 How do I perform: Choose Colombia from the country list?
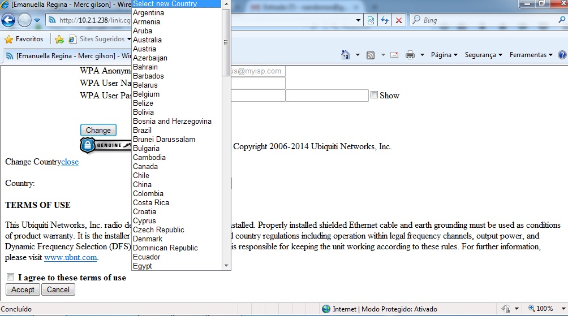(177, 194)
